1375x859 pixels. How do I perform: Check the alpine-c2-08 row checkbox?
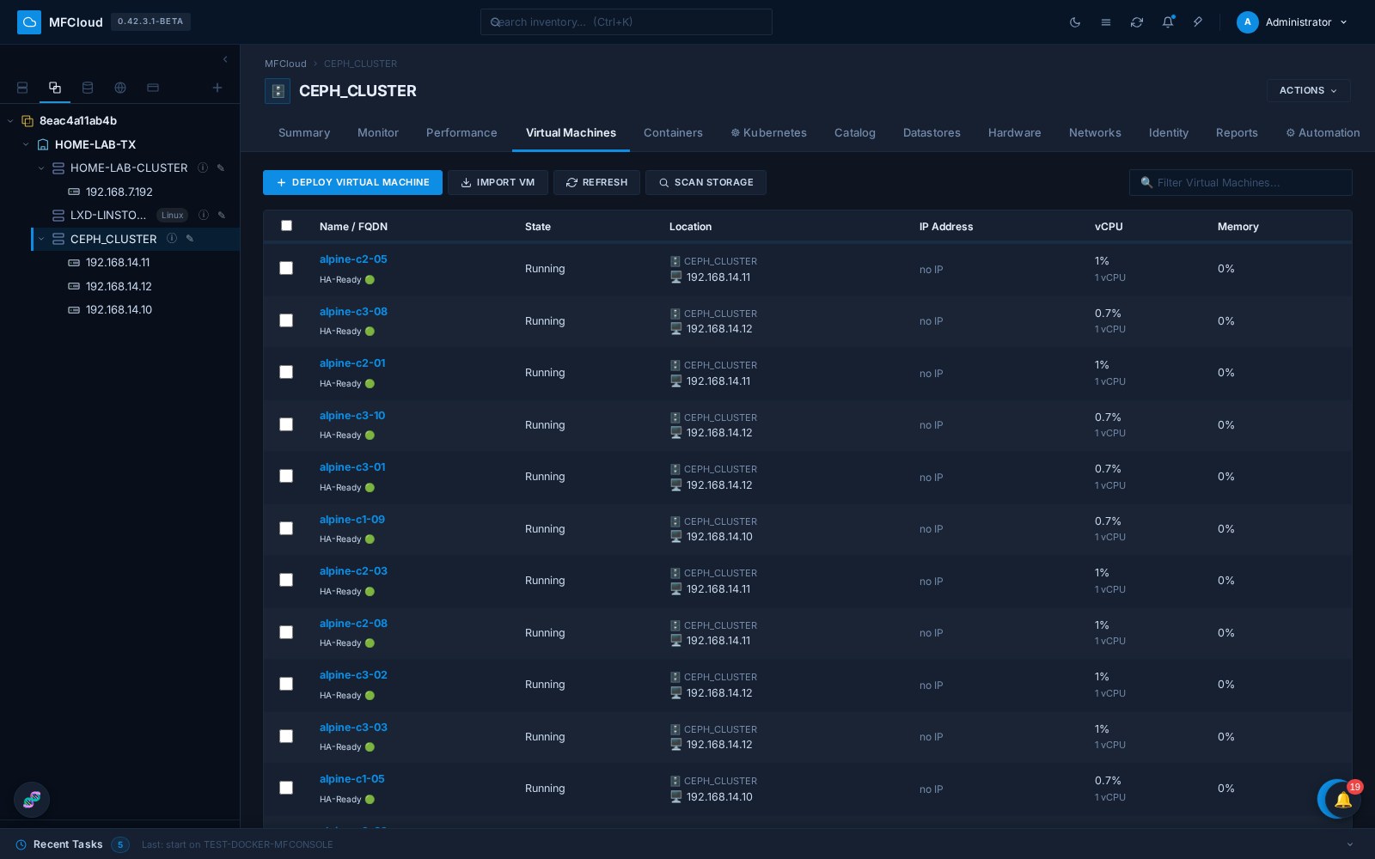click(x=286, y=632)
